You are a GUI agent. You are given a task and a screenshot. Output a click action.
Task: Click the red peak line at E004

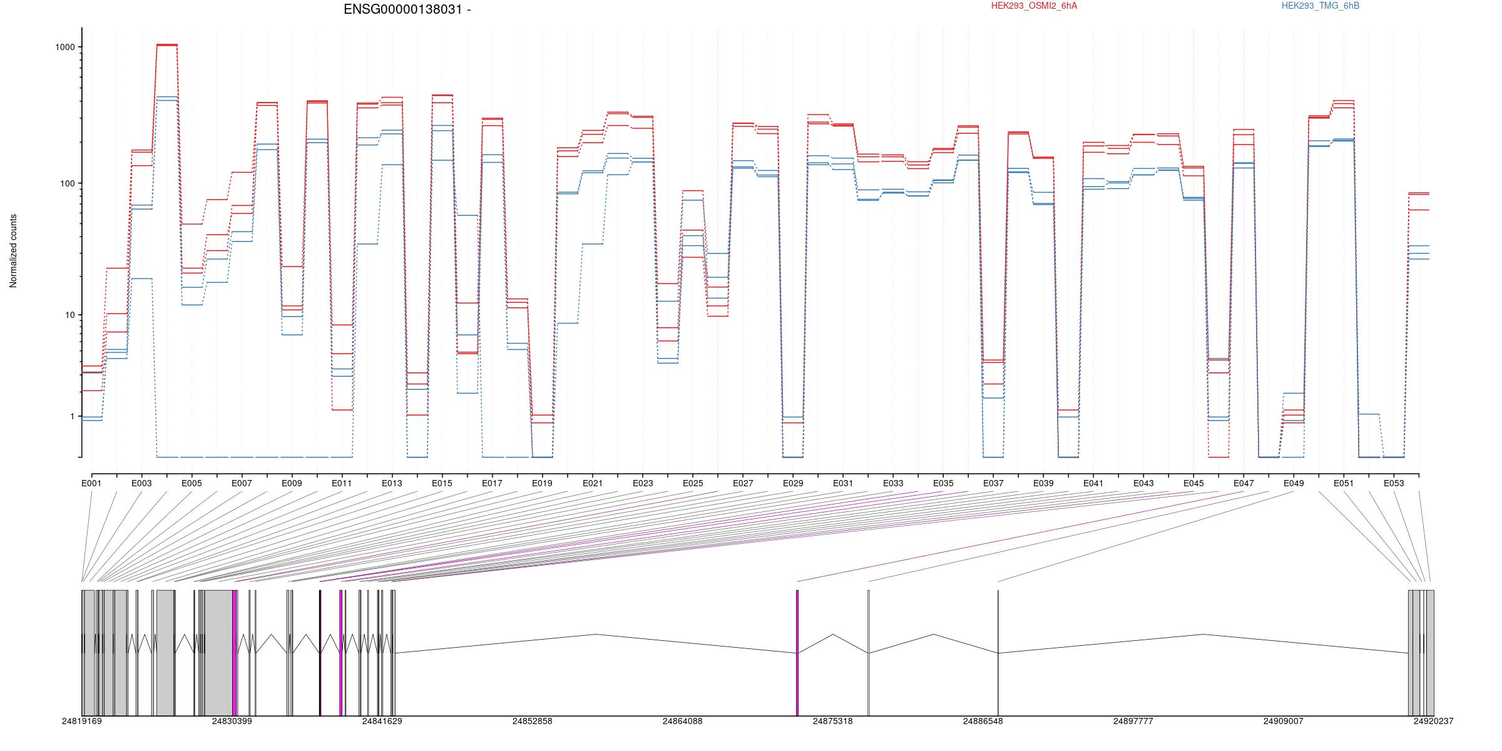(x=166, y=44)
